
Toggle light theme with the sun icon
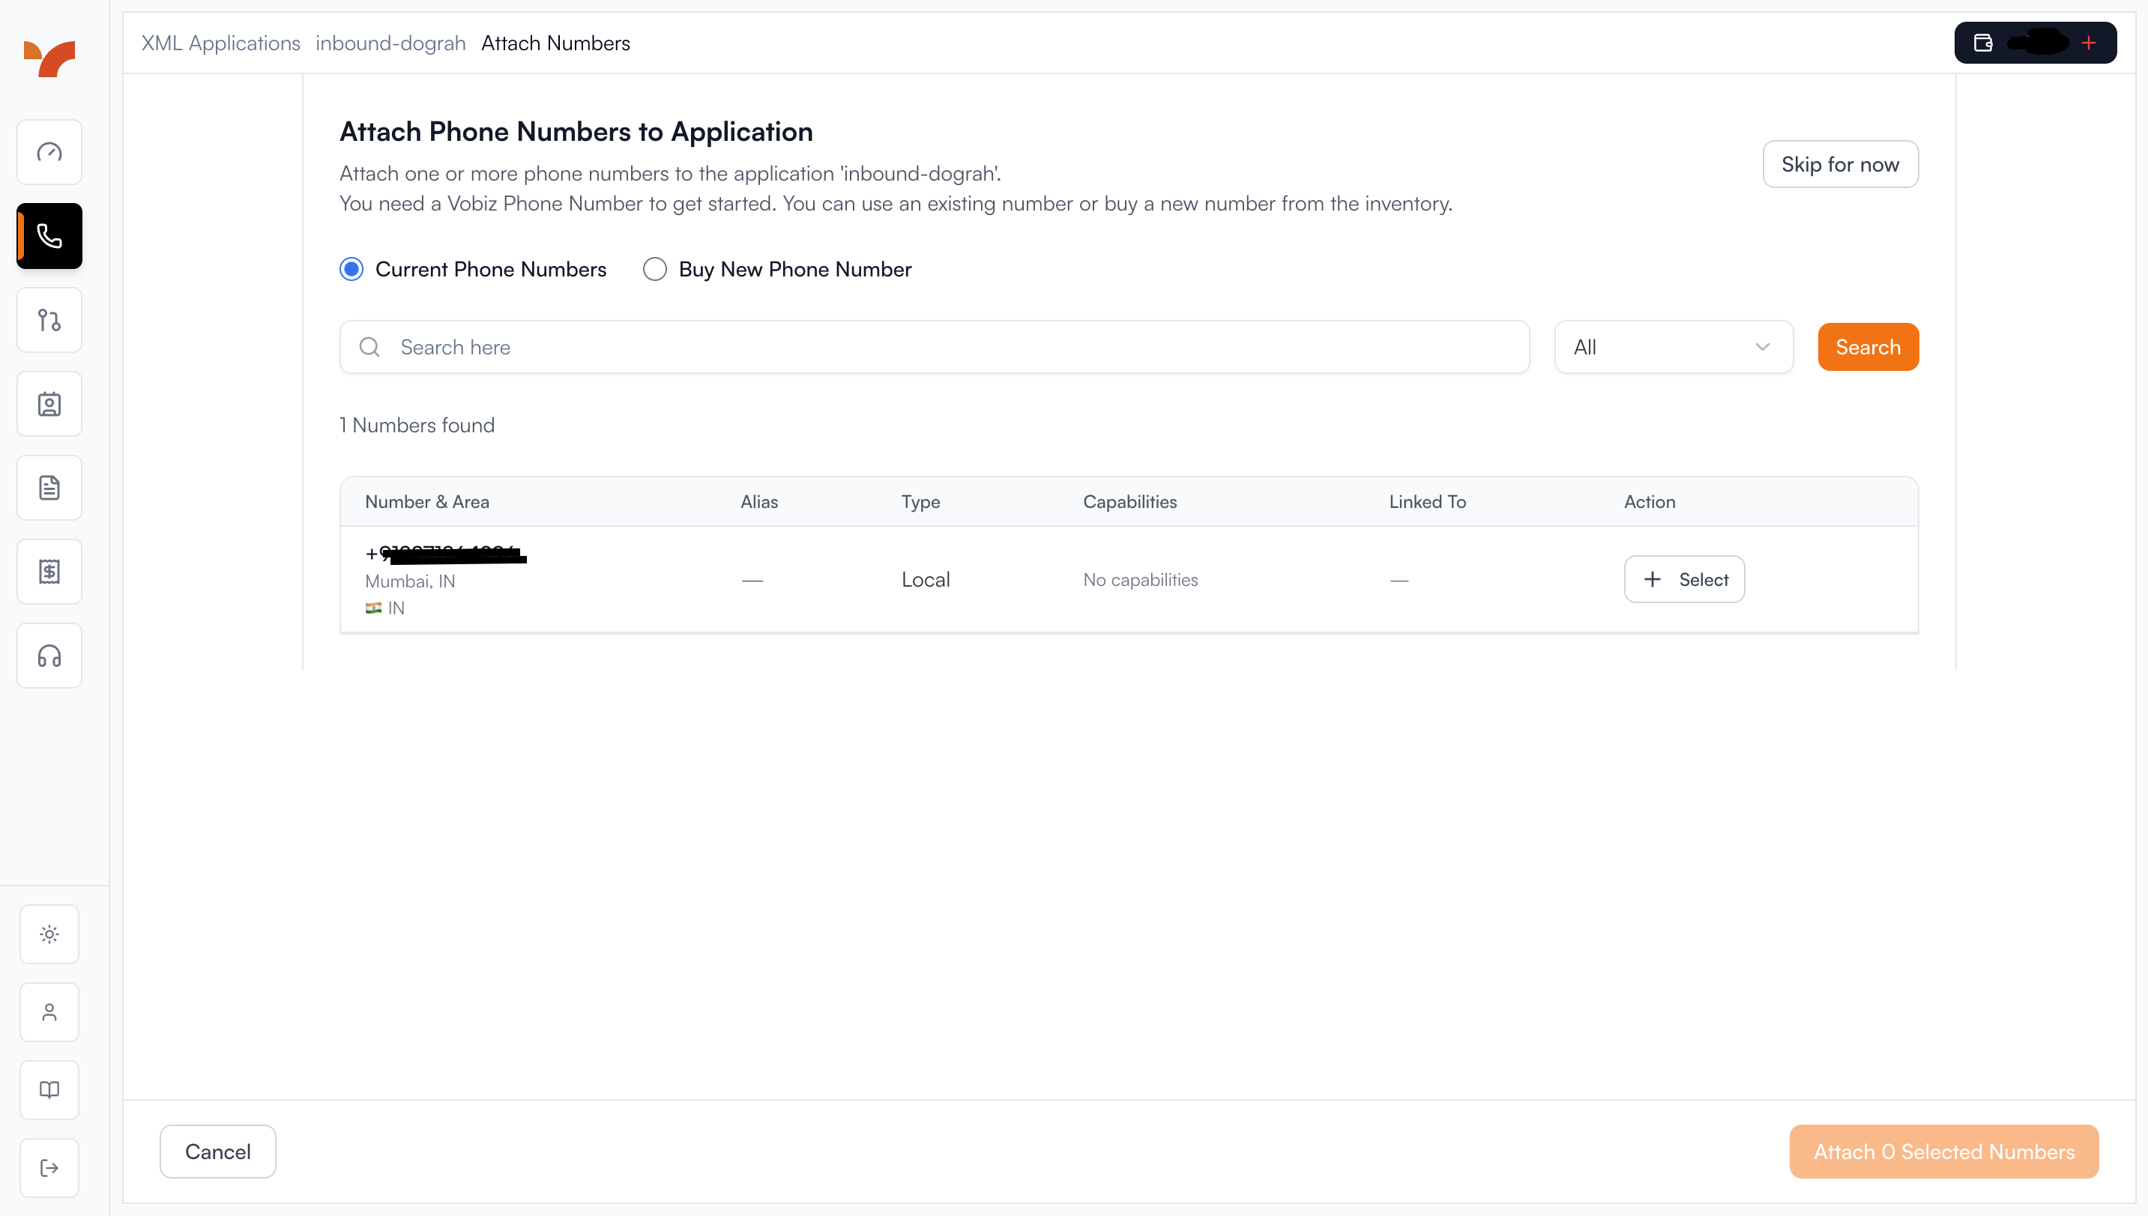(49, 933)
